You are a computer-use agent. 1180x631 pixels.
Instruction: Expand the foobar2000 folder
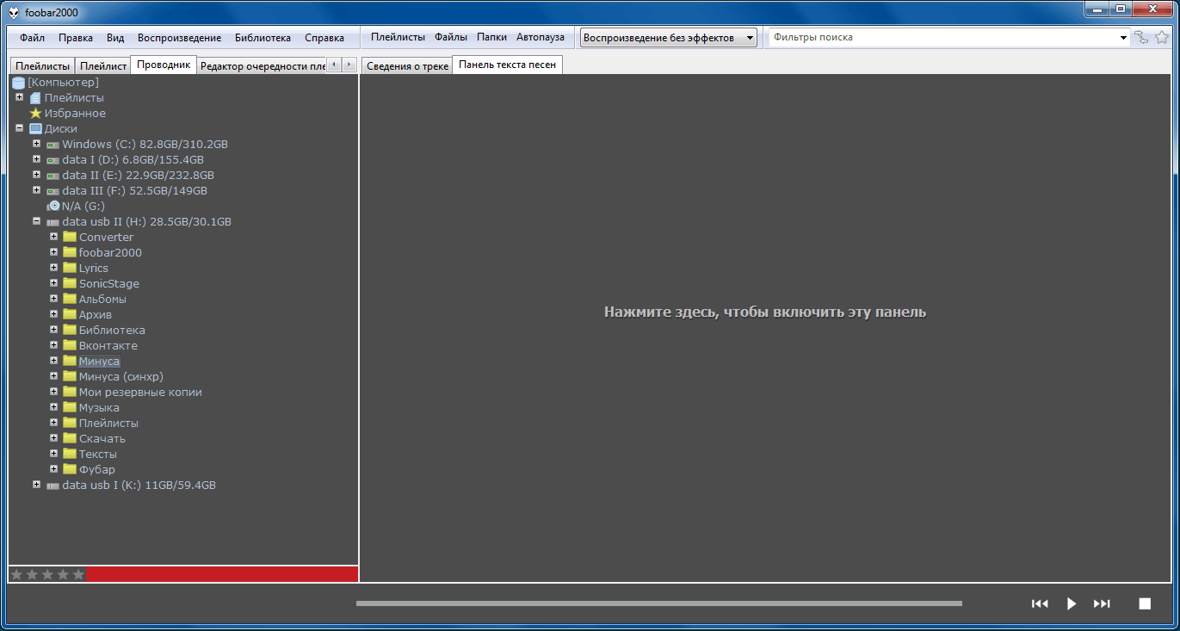[53, 252]
